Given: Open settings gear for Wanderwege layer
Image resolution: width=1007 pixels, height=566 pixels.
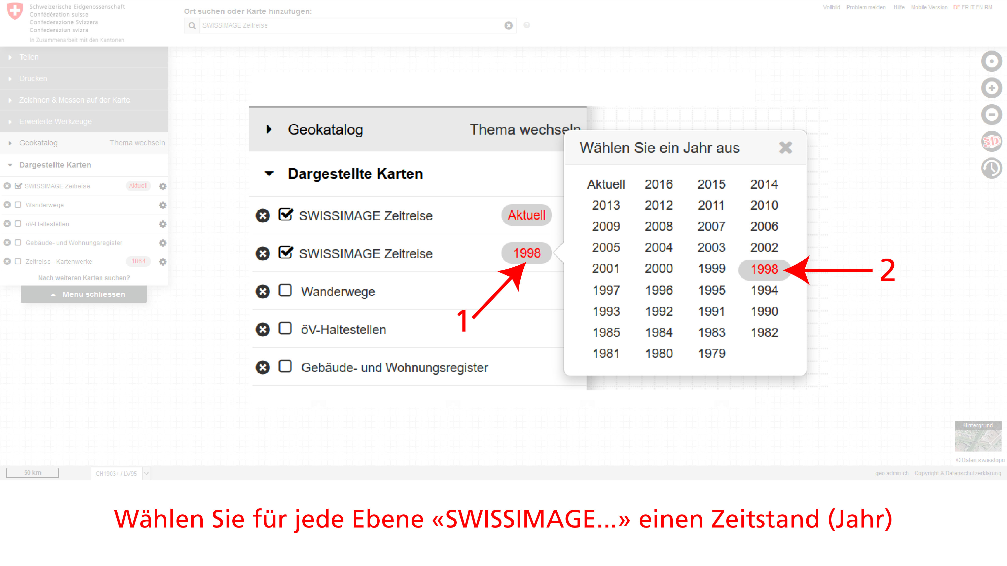Looking at the screenshot, I should [163, 205].
